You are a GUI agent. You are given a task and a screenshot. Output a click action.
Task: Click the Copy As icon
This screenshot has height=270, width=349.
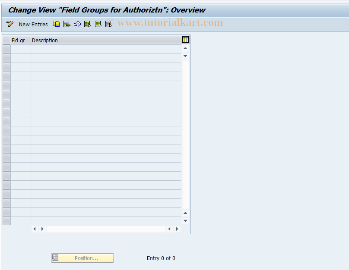56,24
